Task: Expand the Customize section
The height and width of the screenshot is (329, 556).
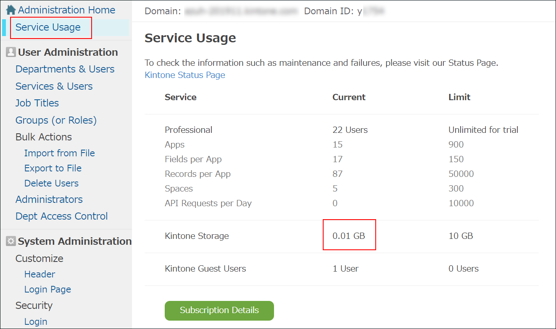Action: (39, 259)
